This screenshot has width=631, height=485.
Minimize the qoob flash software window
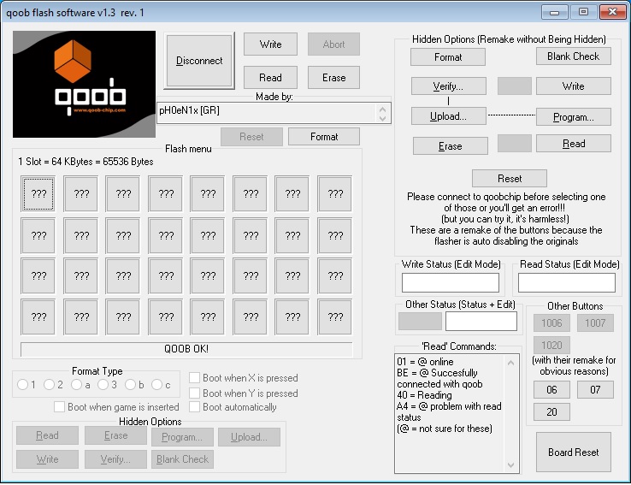tap(555, 12)
